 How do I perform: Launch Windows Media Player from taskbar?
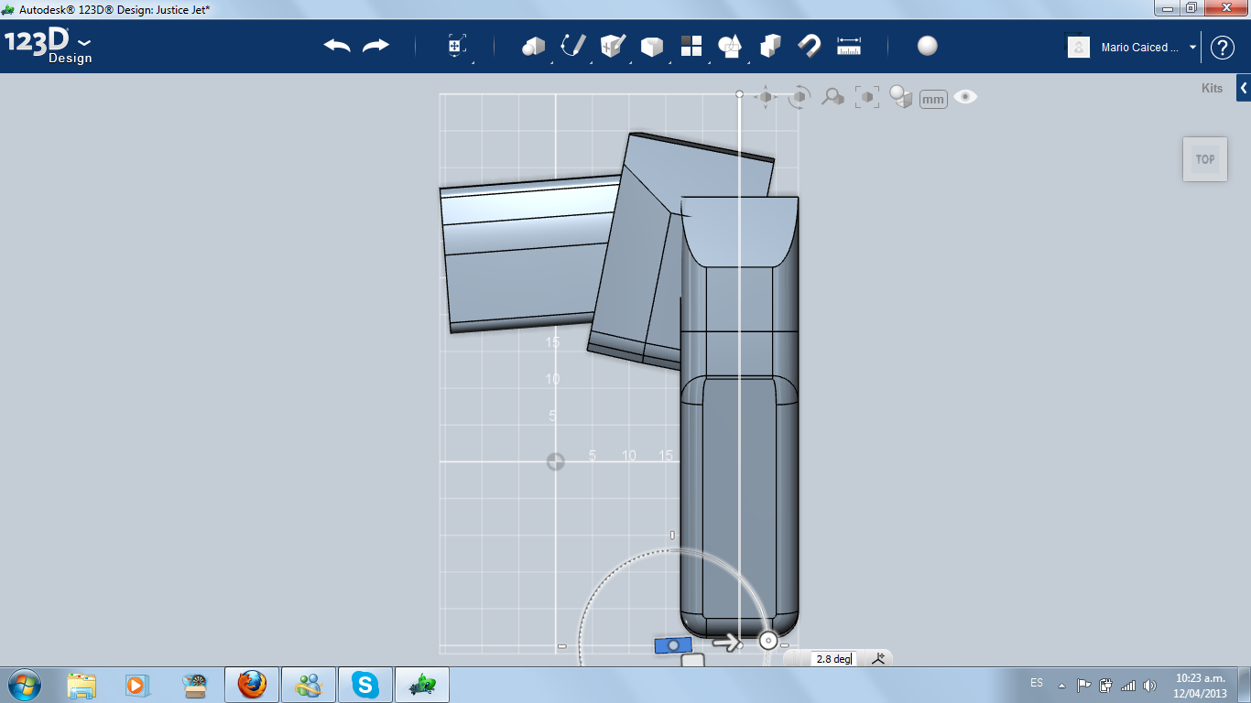pos(136,685)
